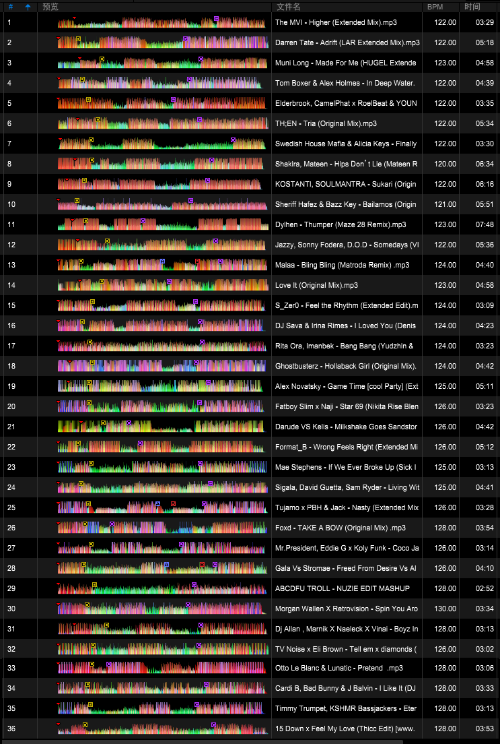
Task: Click purple C cue on Swedish House Mafia waveform
Action: [x=233, y=139]
